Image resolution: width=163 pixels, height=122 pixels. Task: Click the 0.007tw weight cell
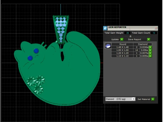click(x=144, y=53)
